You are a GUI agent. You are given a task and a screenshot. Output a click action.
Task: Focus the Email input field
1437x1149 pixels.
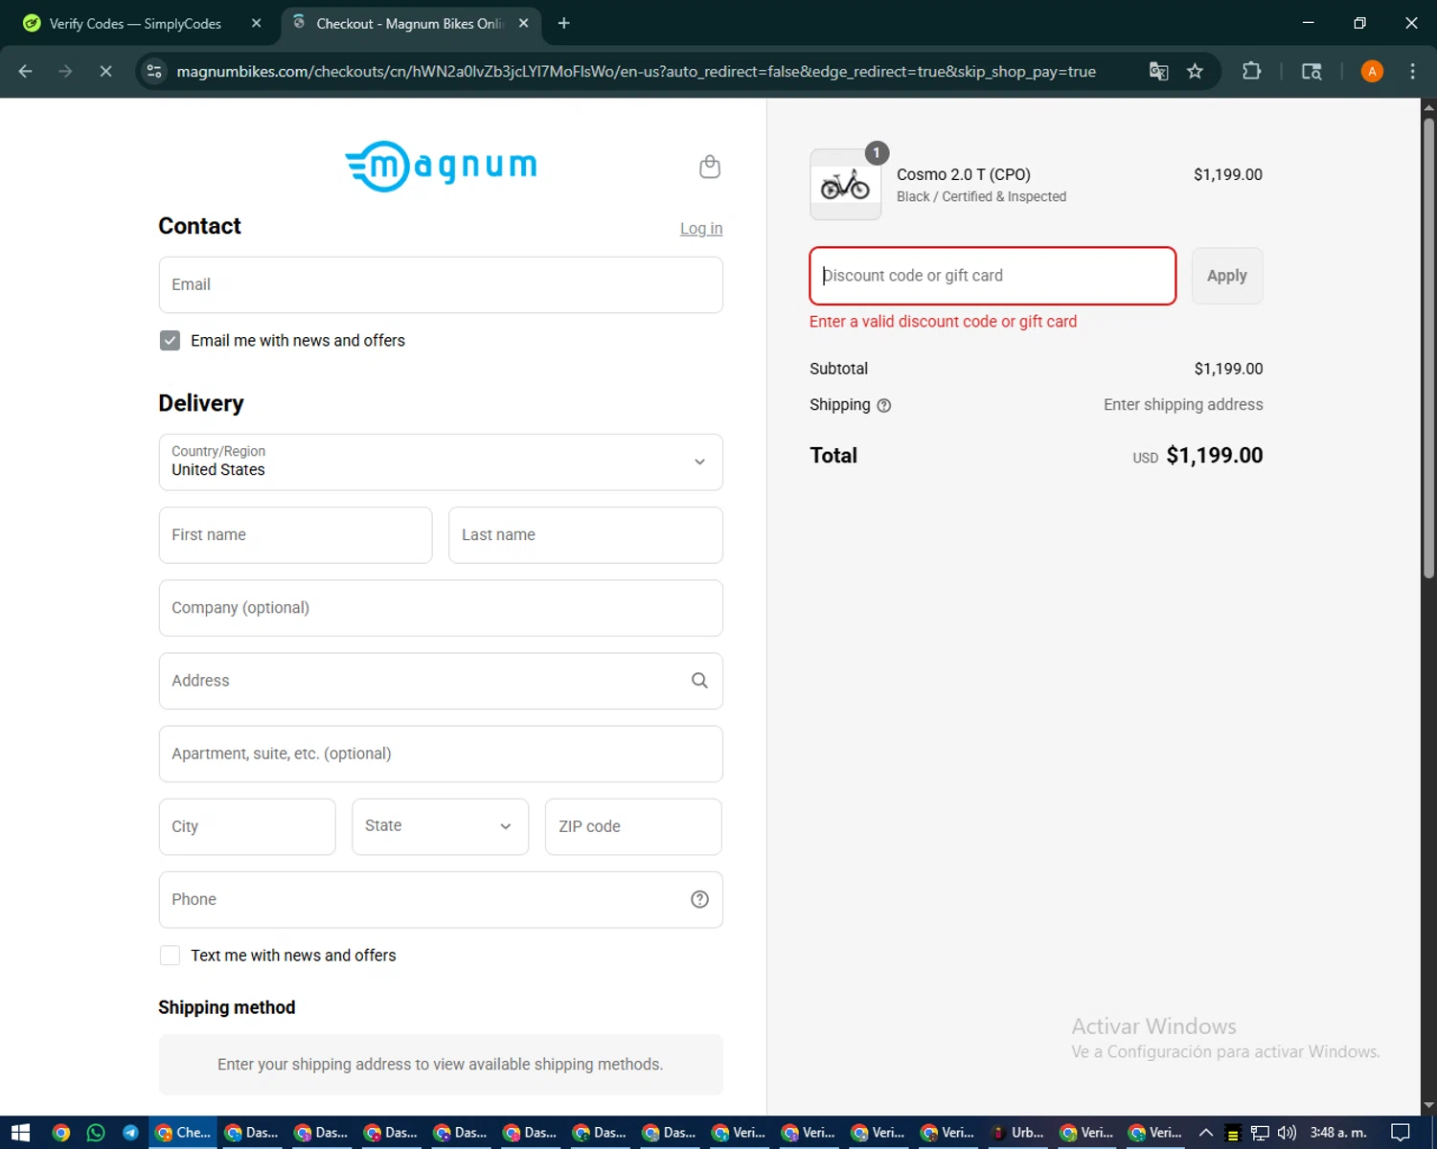(x=441, y=285)
